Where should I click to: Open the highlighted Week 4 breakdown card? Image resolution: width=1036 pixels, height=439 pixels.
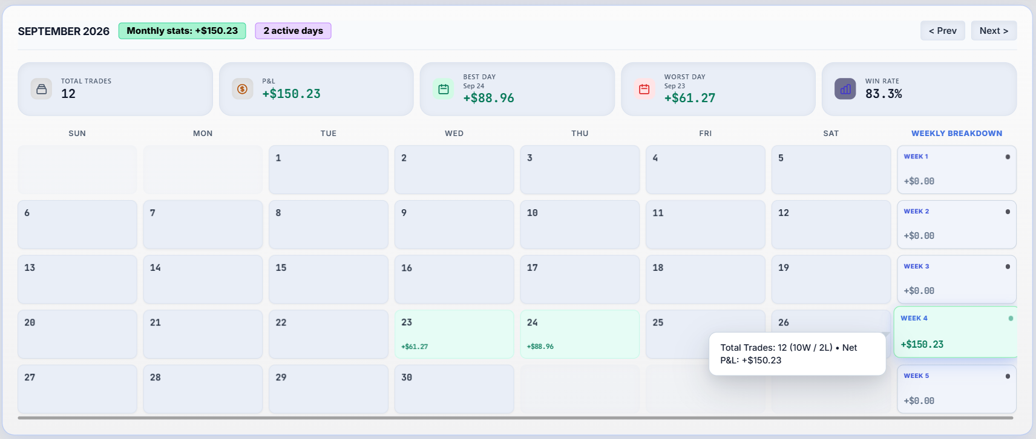956,331
